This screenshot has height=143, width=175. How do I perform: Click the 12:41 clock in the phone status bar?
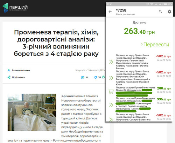110,4
